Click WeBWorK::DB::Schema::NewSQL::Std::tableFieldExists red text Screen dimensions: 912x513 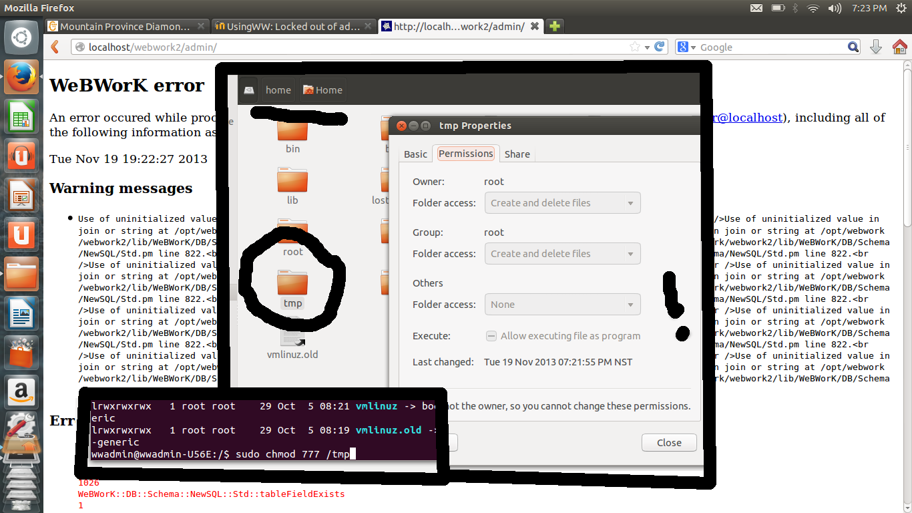[211, 494]
